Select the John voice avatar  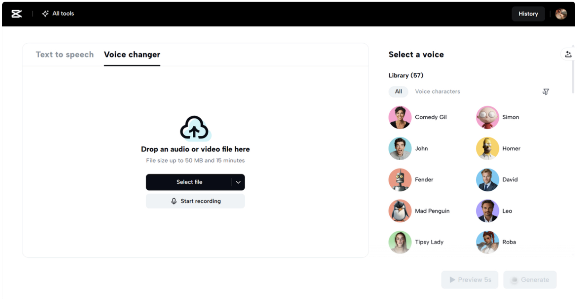pos(400,149)
